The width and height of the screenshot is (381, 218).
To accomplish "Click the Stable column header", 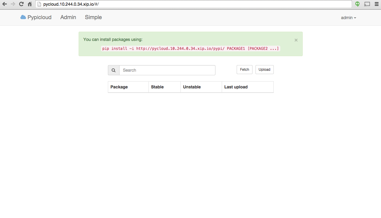I will 165,87.
